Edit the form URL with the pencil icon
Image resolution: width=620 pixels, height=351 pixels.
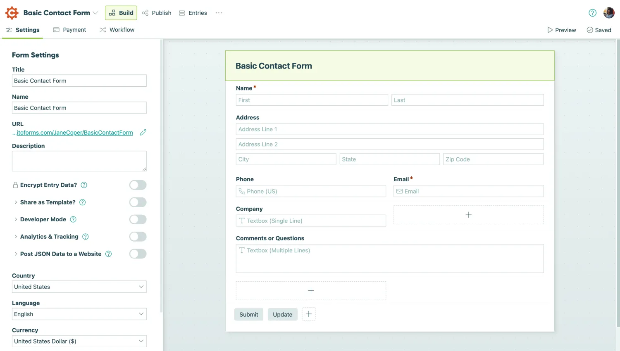(x=143, y=132)
